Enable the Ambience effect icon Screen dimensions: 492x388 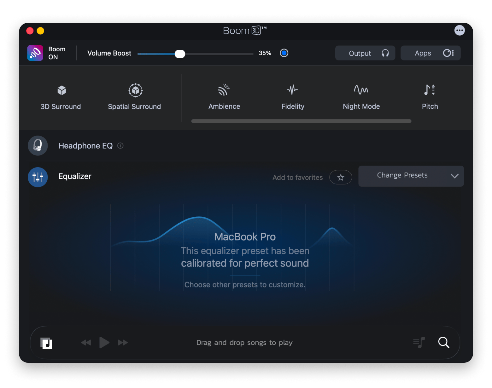[x=224, y=89]
